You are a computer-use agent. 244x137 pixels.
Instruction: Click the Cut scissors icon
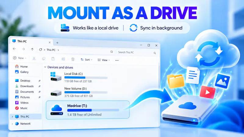34,58
